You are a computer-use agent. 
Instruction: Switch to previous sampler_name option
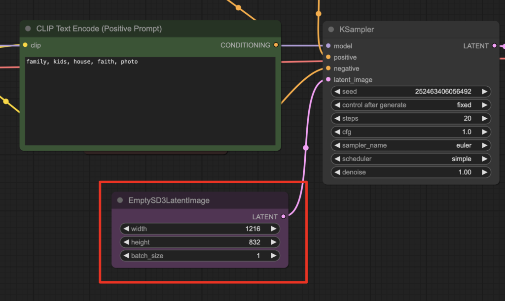(x=337, y=145)
